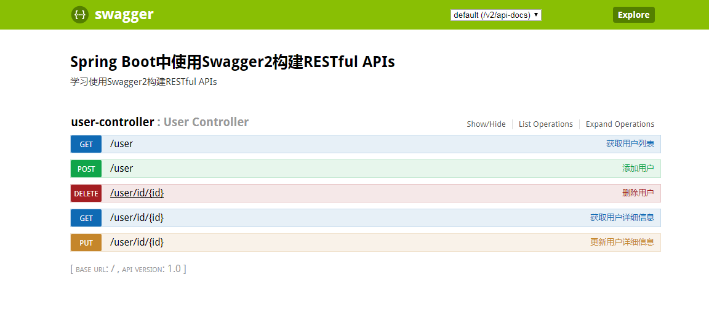Image resolution: width=709 pixels, height=317 pixels.
Task: Click the Explore button
Action: pyautogui.click(x=633, y=15)
